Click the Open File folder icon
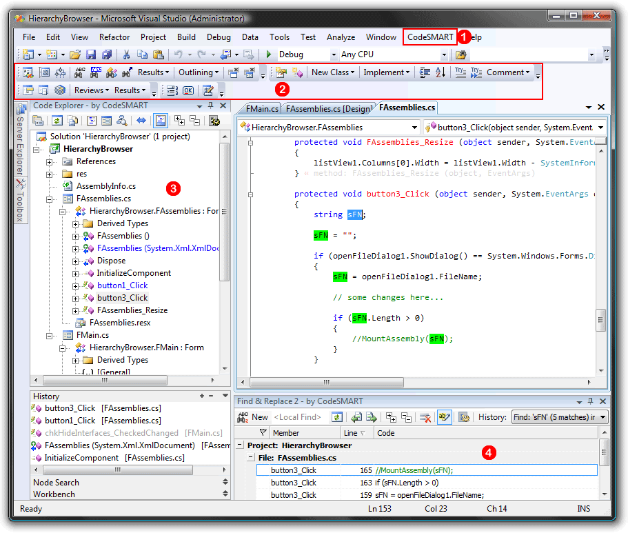Viewport: 628px width, 533px height. click(x=75, y=54)
